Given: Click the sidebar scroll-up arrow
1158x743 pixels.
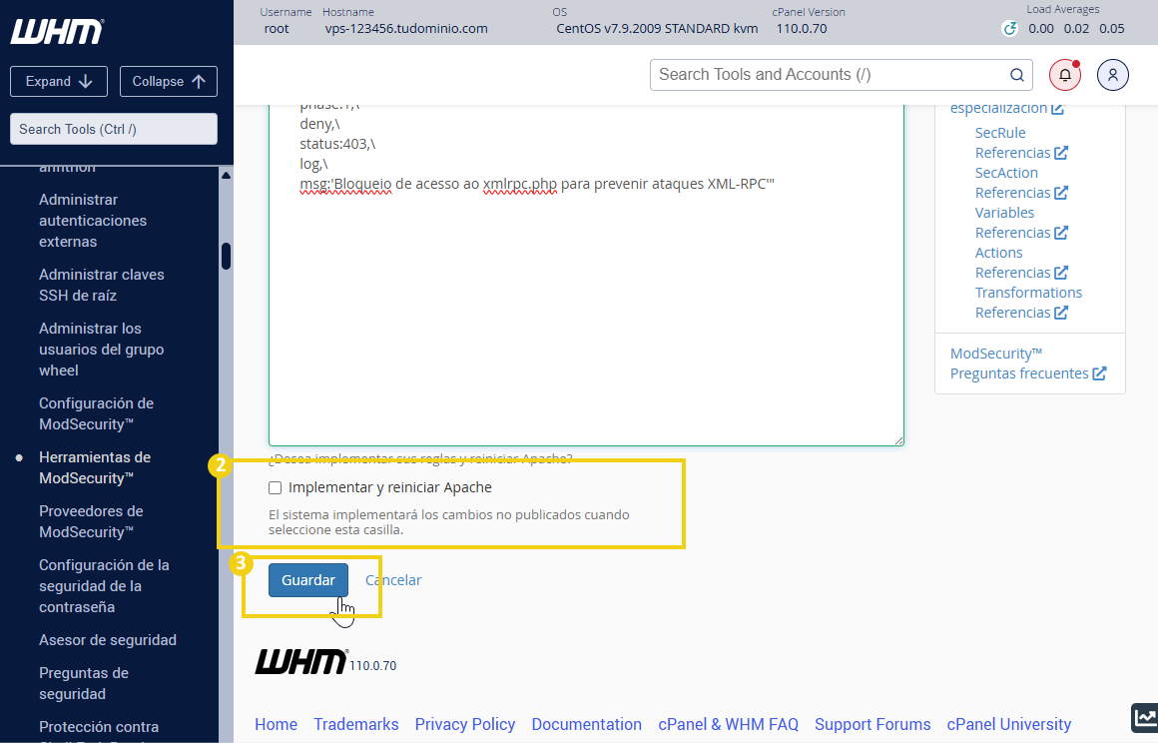Looking at the screenshot, I should (x=226, y=176).
